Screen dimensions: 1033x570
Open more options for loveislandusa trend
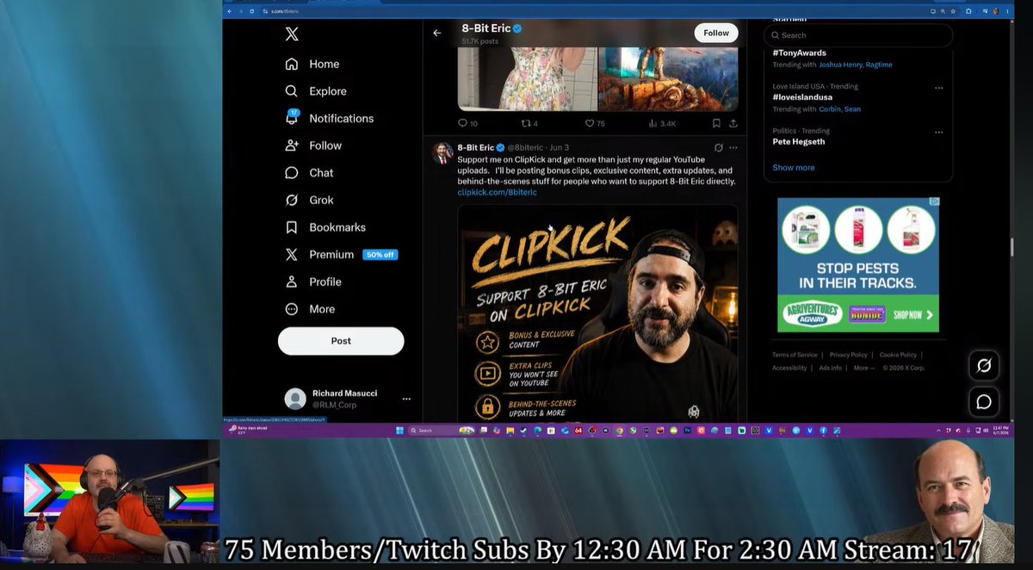[x=938, y=88]
